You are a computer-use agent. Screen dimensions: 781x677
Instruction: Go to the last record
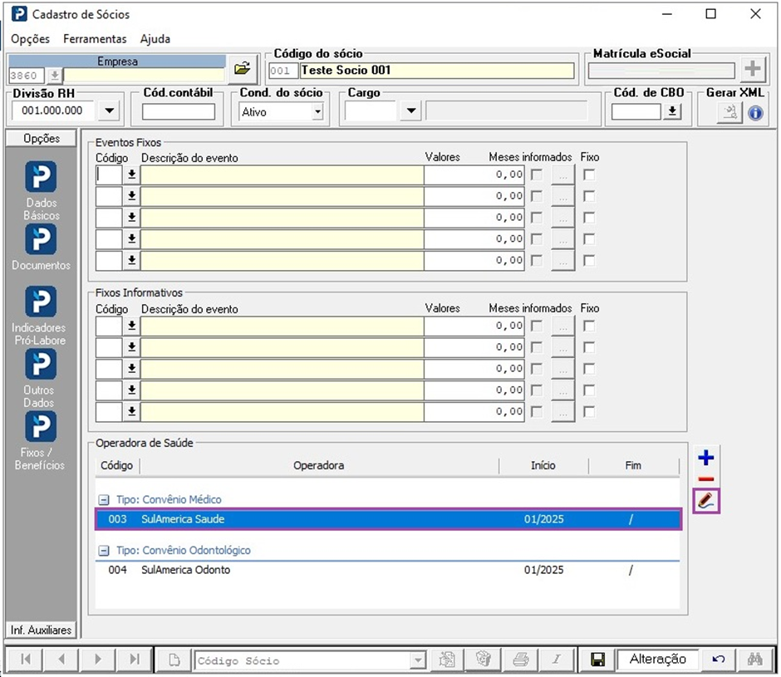(134, 660)
